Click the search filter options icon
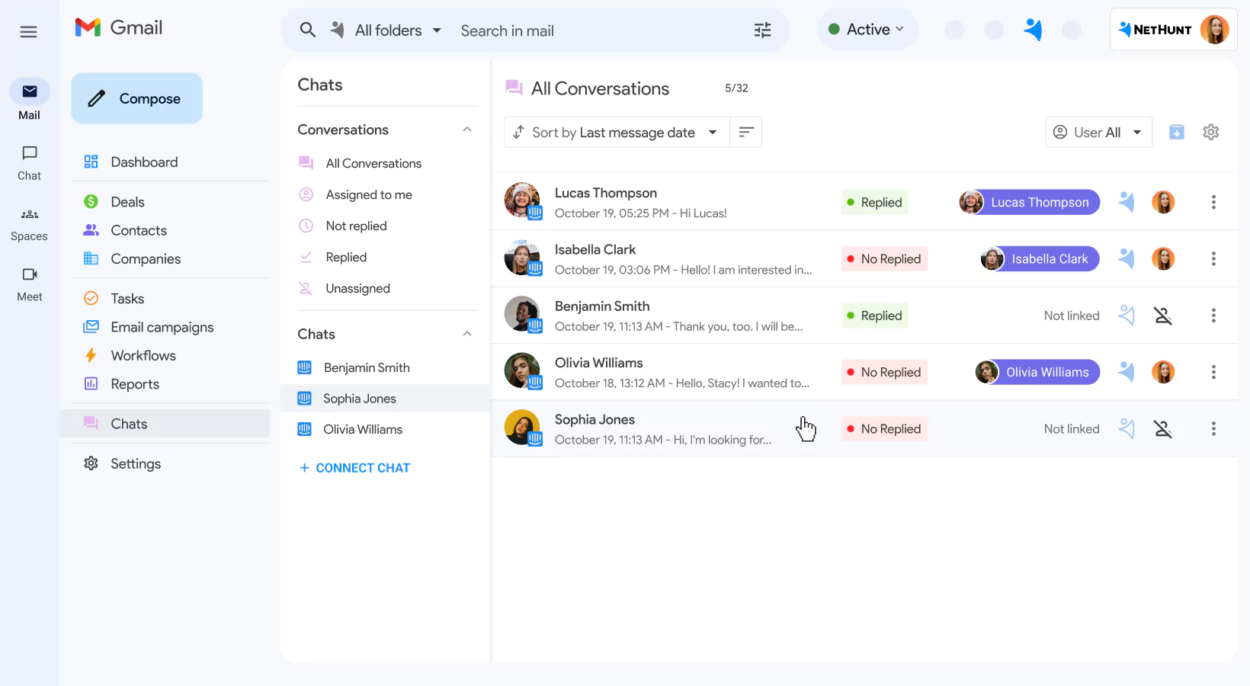This screenshot has height=686, width=1250. coord(762,30)
